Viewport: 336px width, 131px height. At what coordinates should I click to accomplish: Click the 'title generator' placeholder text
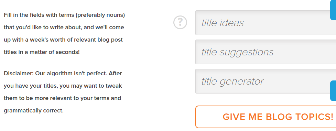pos(232,81)
